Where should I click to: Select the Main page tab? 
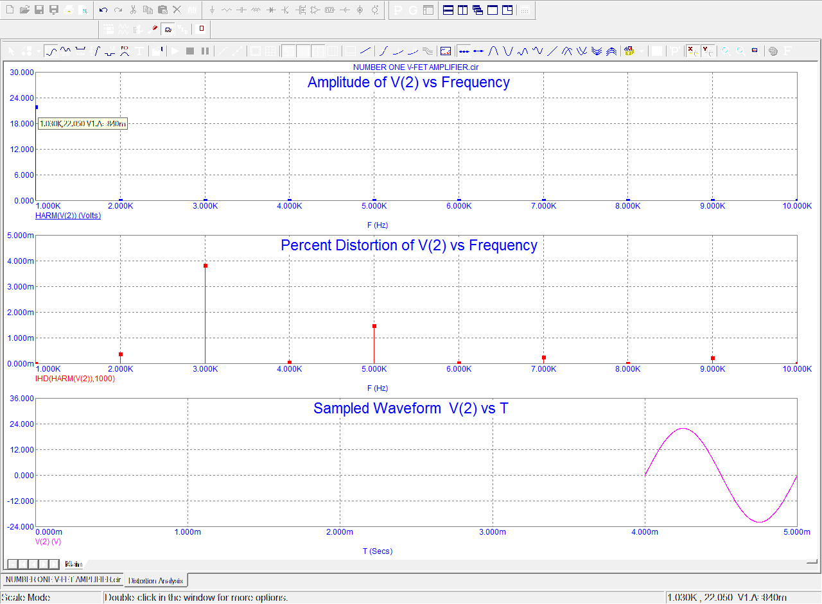click(74, 564)
